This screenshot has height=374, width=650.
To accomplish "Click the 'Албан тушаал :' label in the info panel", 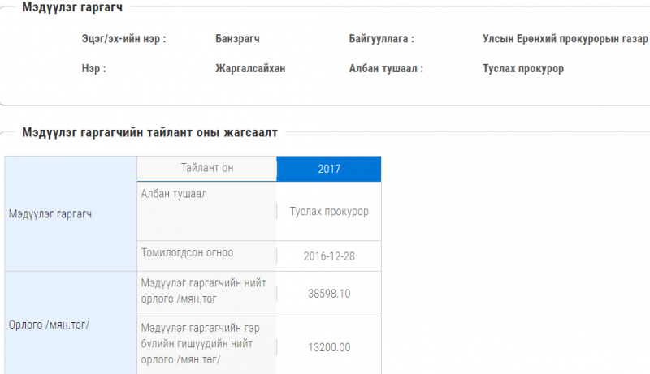I will pos(386,69).
